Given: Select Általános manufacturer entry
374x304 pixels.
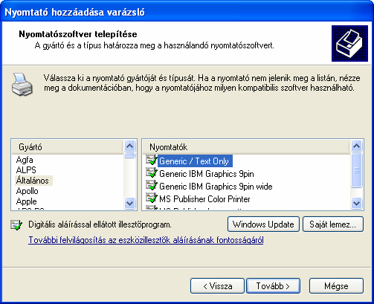Looking at the screenshot, I should point(33,181).
